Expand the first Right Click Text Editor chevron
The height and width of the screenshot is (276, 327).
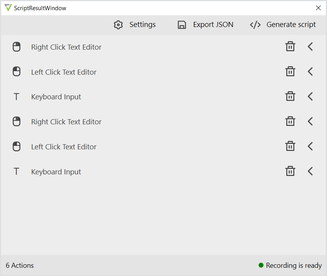pos(310,47)
